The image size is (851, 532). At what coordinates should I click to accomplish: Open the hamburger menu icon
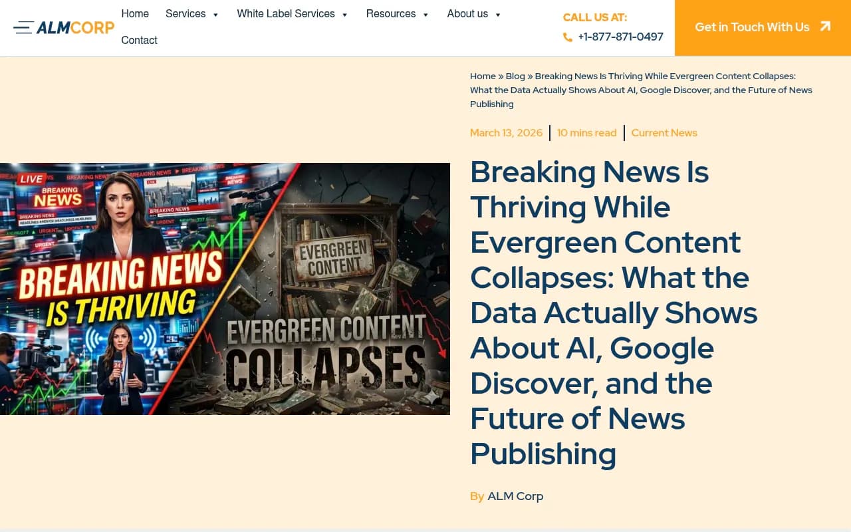click(24, 28)
